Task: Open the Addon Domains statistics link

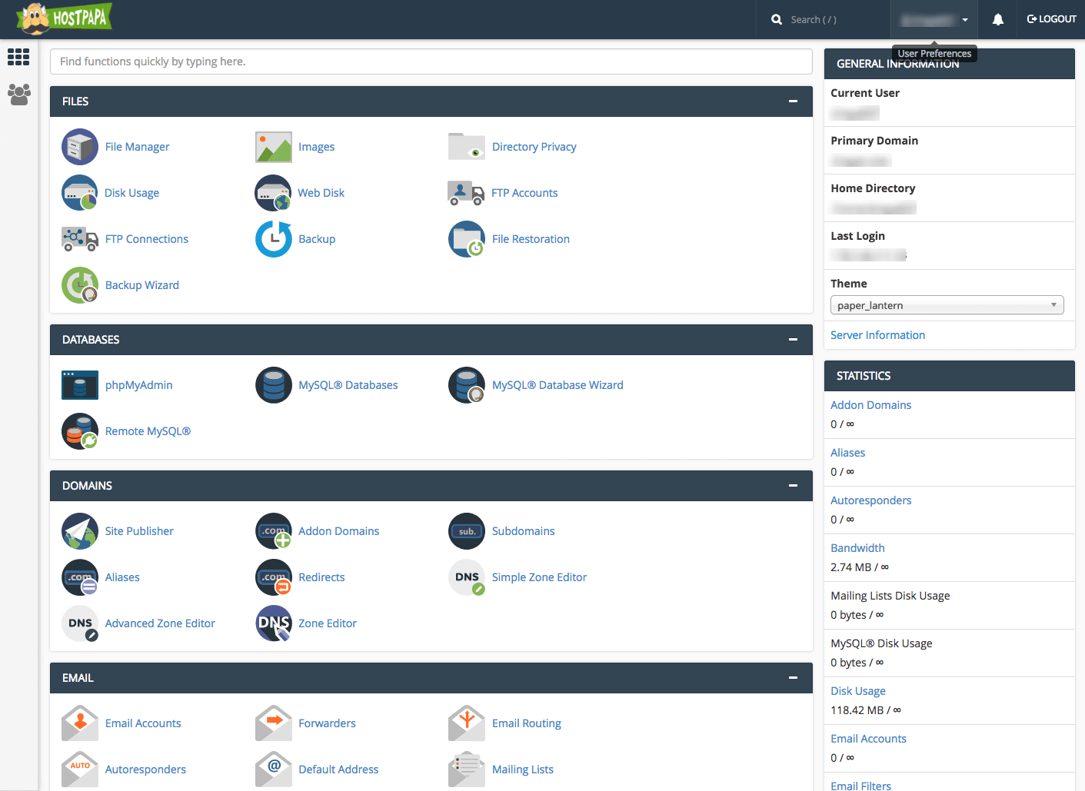Action: tap(870, 405)
